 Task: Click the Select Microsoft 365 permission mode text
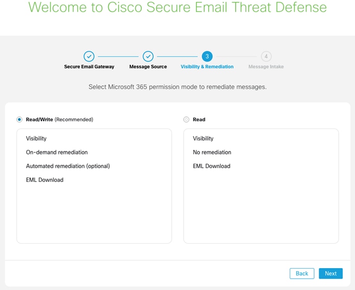coord(177,87)
